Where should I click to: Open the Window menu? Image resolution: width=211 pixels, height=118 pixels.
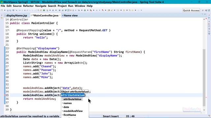80,6
